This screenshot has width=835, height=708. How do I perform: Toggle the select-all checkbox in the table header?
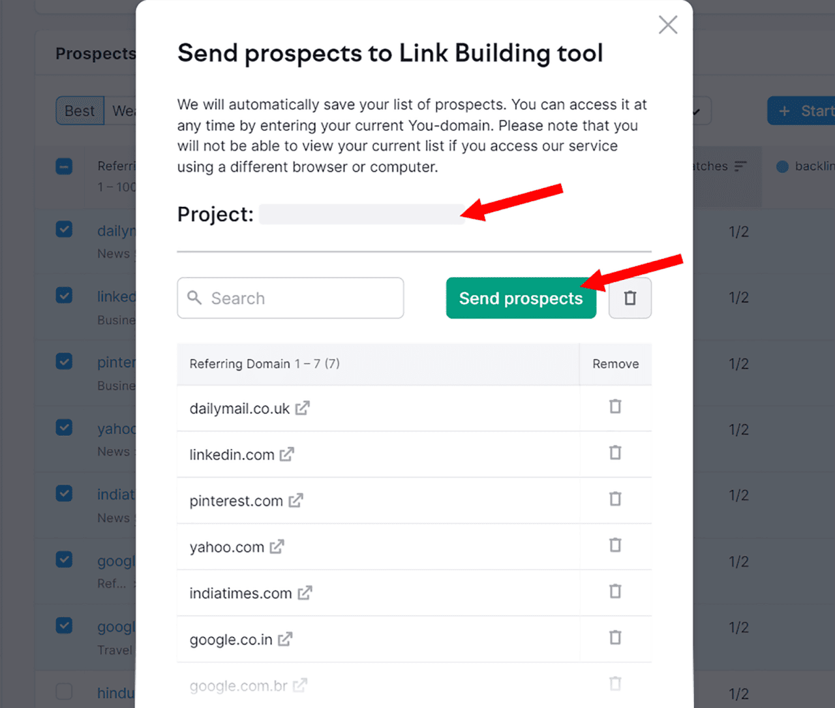[x=64, y=166]
